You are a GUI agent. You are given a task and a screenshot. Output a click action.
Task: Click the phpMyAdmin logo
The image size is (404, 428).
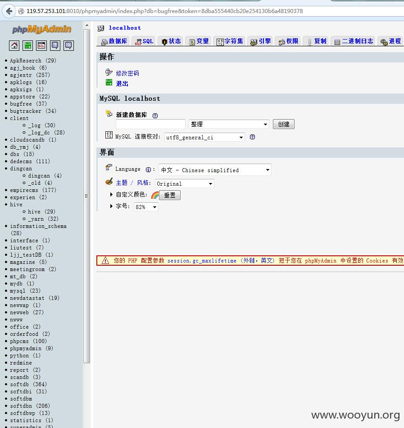(41, 29)
